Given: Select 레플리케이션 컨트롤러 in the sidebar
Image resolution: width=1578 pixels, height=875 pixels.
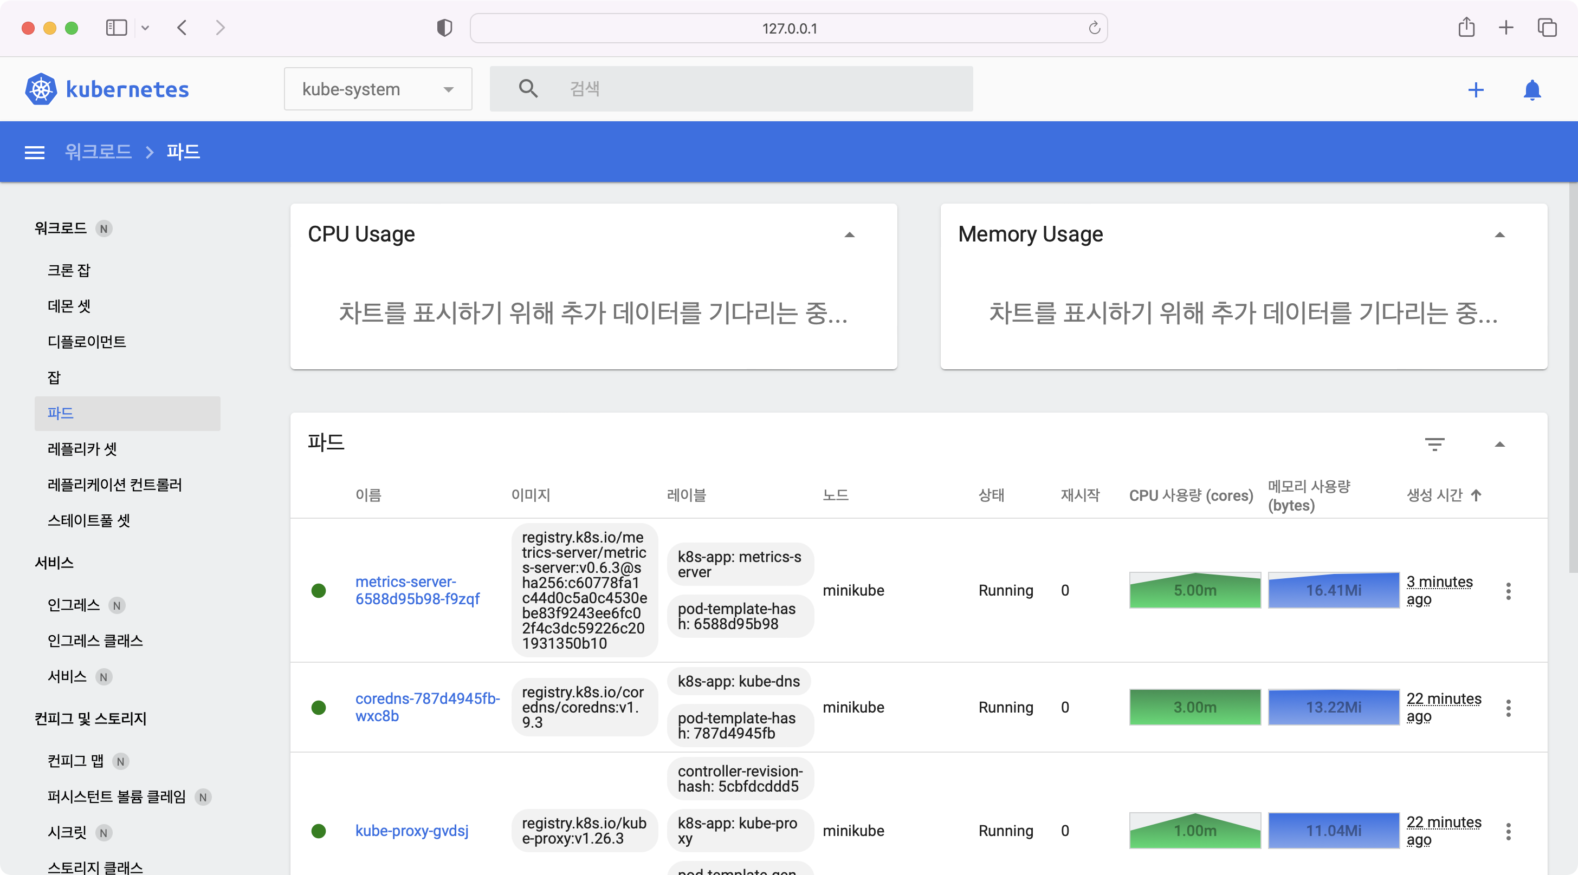Looking at the screenshot, I should [114, 485].
